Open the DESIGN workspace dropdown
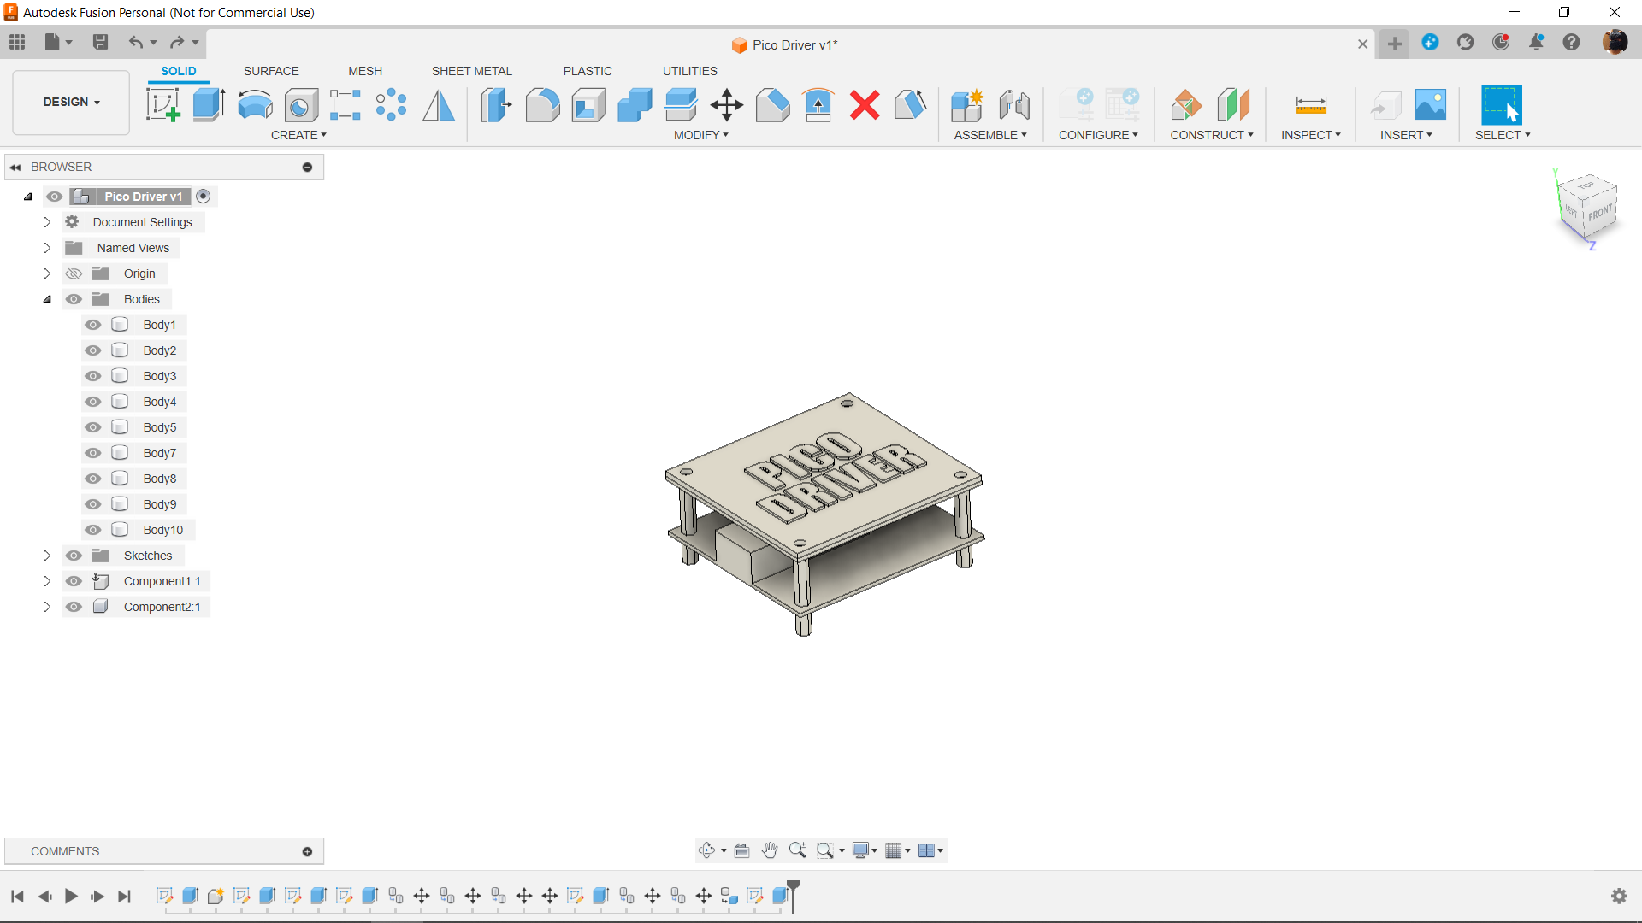Screen dimensions: 1642x923 point(72,102)
